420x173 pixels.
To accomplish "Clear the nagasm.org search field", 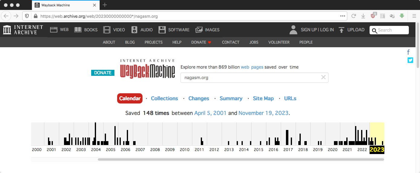I will (x=323, y=77).
